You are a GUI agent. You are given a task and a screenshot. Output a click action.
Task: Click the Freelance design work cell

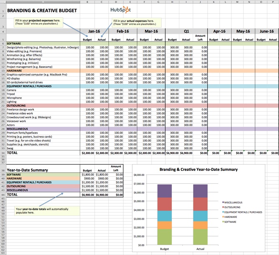(x=20, y=110)
